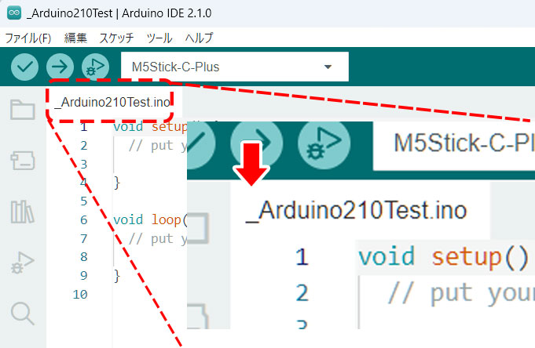Click 'void setup()' in the enlarged inset
This screenshot has height=348, width=535.
click(443, 257)
